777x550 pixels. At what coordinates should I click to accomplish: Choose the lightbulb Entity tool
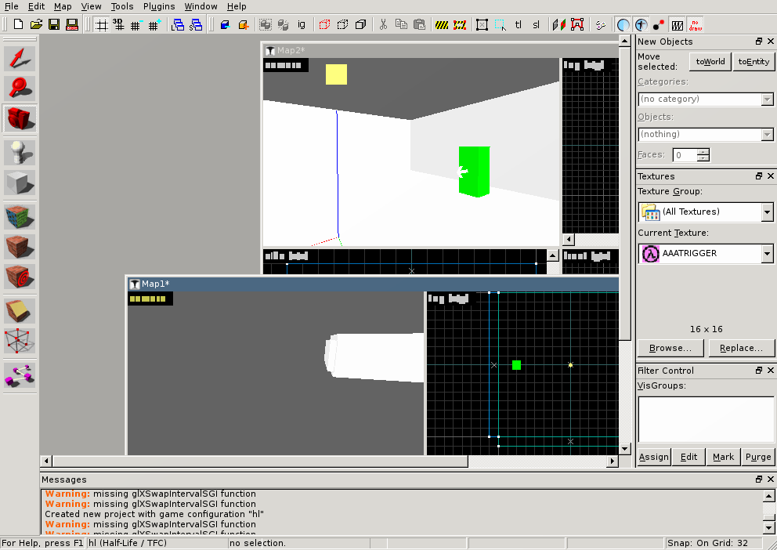tap(20, 153)
